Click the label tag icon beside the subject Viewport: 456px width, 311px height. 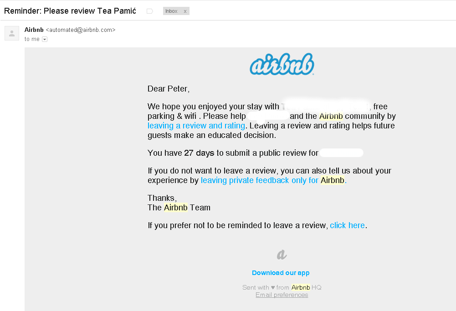pos(150,11)
